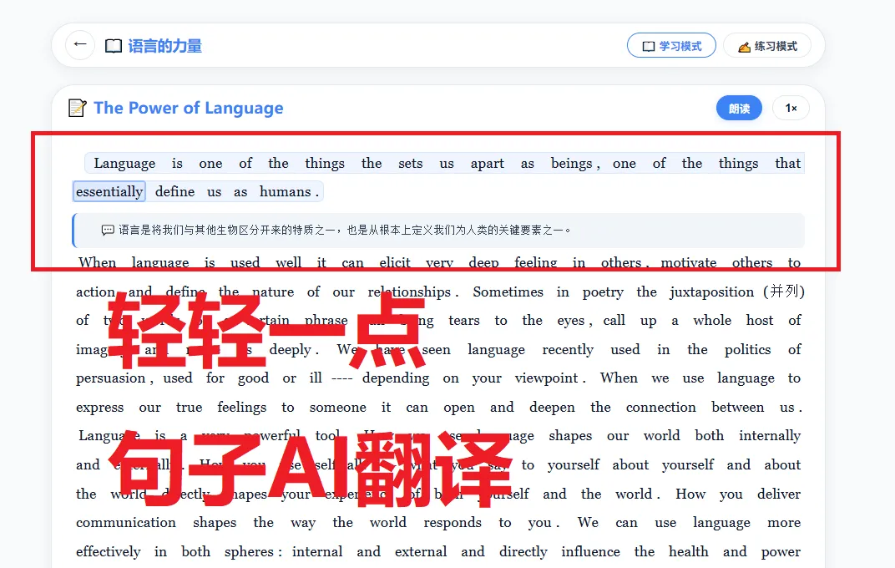The height and width of the screenshot is (568, 895).
Task: Click the 朗读 read-aloud button
Action: pyautogui.click(x=739, y=108)
